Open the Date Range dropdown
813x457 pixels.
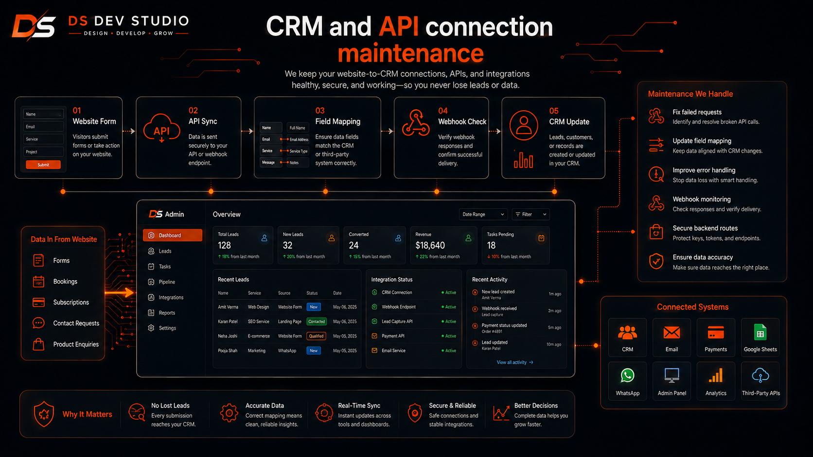click(483, 214)
